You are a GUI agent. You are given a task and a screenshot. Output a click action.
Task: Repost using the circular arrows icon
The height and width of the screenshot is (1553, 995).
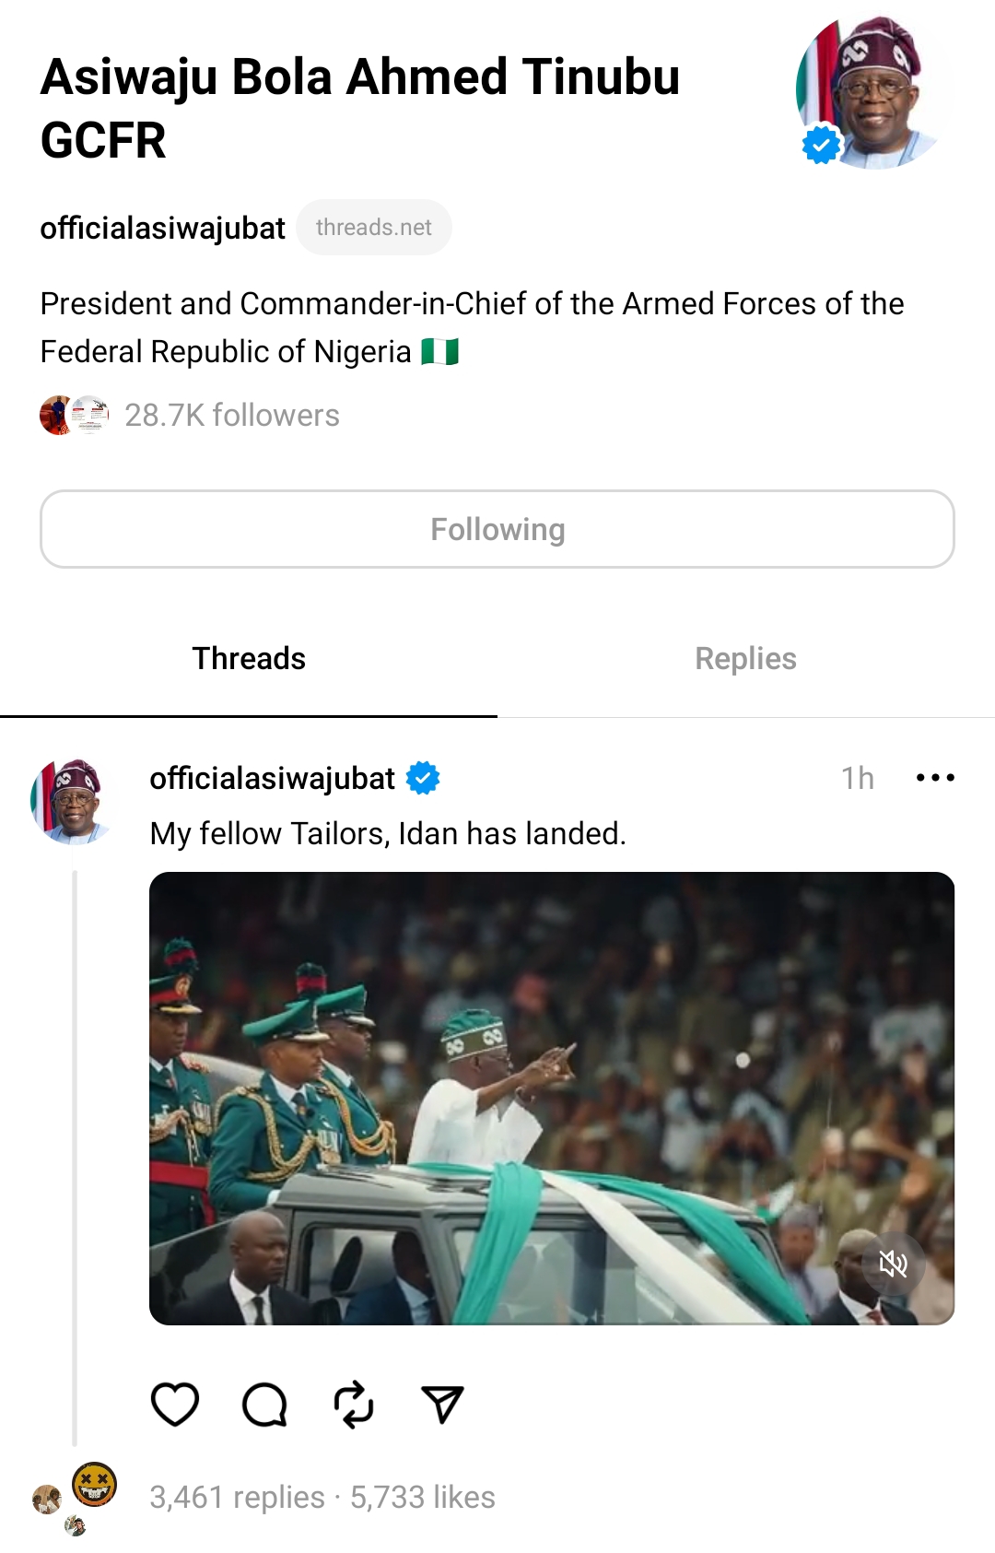354,1405
